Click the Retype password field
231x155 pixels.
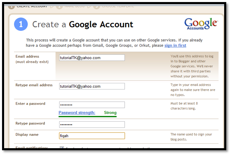92,125
